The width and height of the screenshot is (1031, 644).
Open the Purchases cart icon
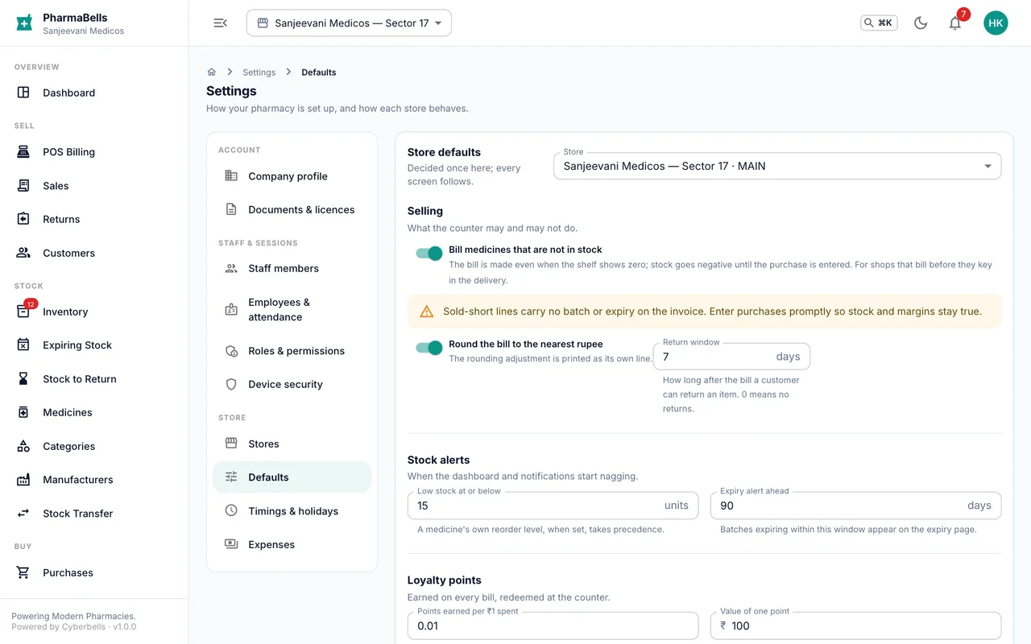point(23,572)
